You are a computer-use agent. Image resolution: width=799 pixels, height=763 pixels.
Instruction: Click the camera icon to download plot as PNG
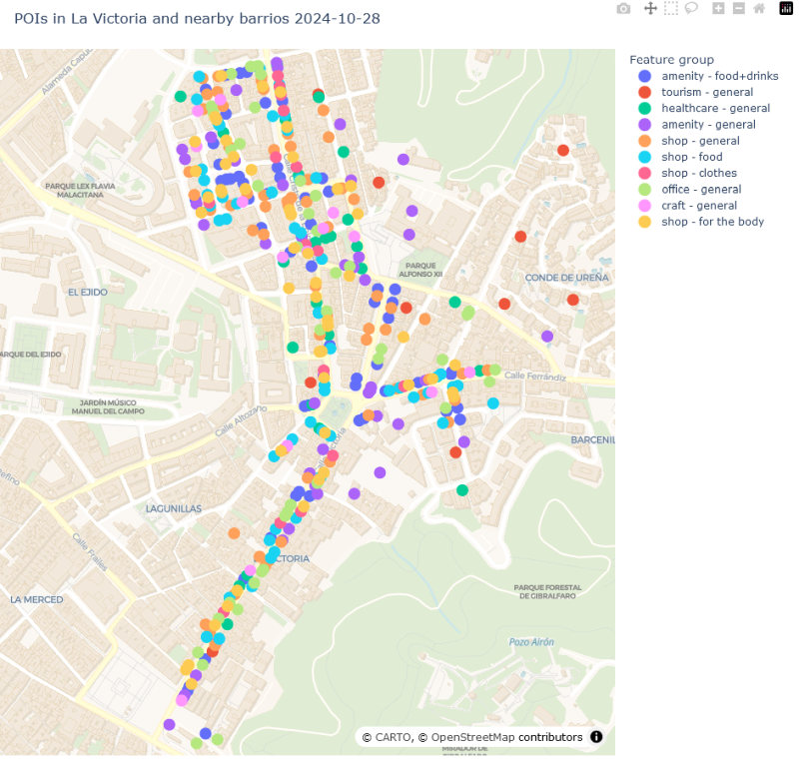[x=623, y=8]
